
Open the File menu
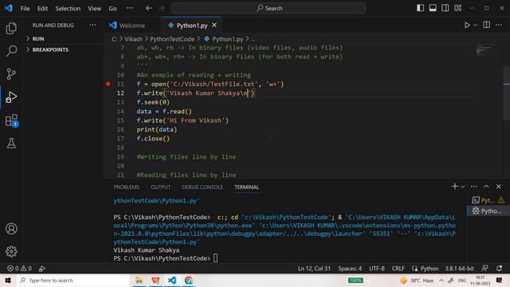pos(25,9)
